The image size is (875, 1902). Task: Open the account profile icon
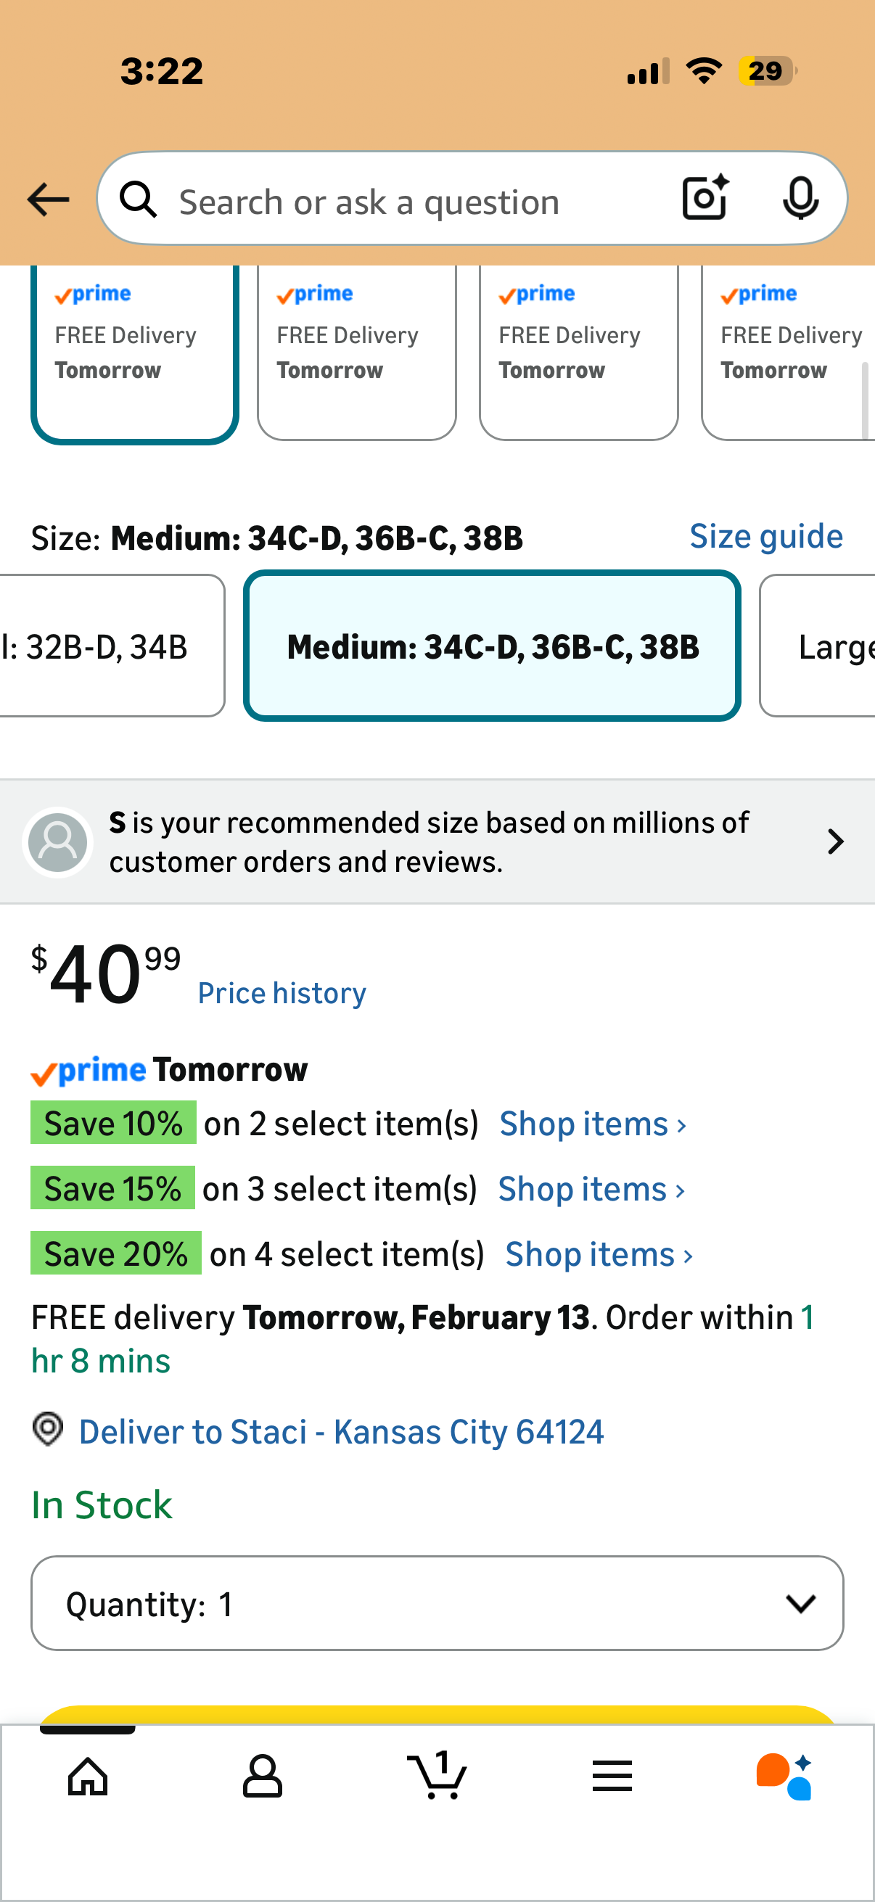[x=262, y=1776]
